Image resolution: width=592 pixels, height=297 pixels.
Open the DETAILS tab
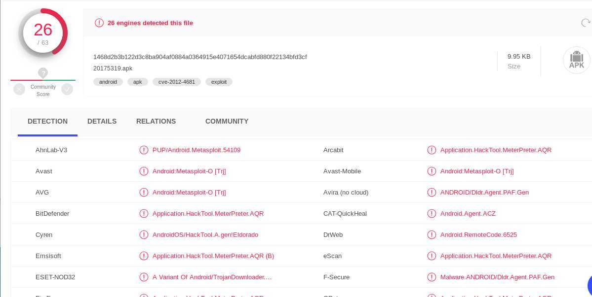tap(102, 121)
